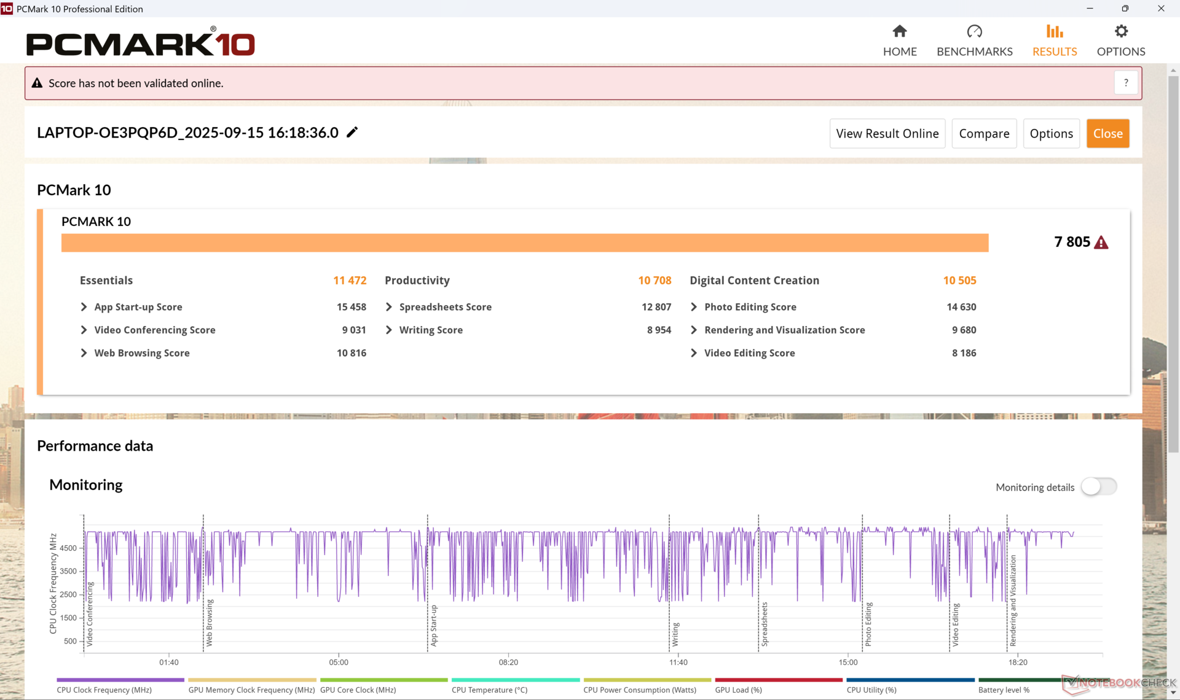Click the question mark help button
Screen dimensions: 1180x700
click(x=1125, y=83)
